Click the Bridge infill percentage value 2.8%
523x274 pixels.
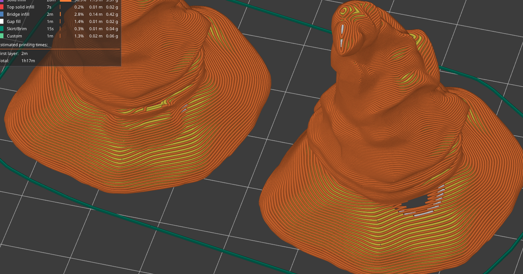79,14
